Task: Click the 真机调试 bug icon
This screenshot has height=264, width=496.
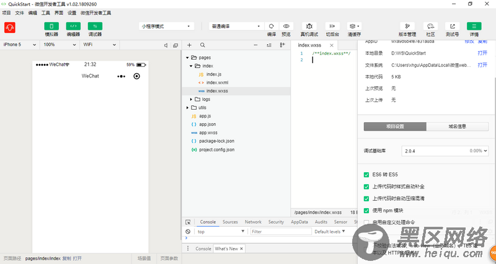Action: coord(309,26)
